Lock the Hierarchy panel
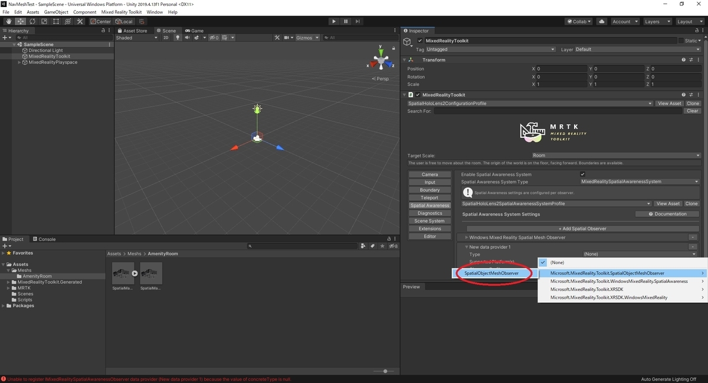The image size is (708, 383). 103,31
